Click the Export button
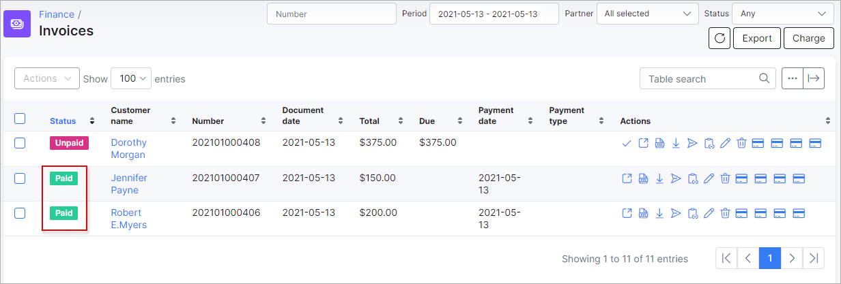The height and width of the screenshot is (284, 841). (757, 38)
